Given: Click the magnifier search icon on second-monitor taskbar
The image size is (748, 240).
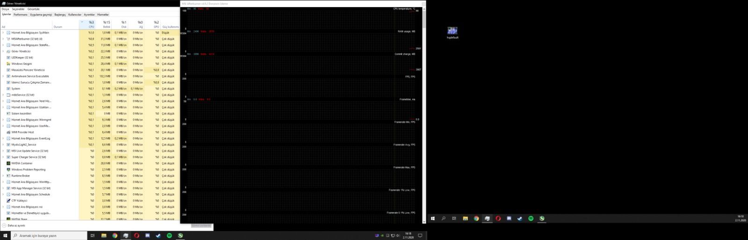Looking at the screenshot, I should (443, 219).
